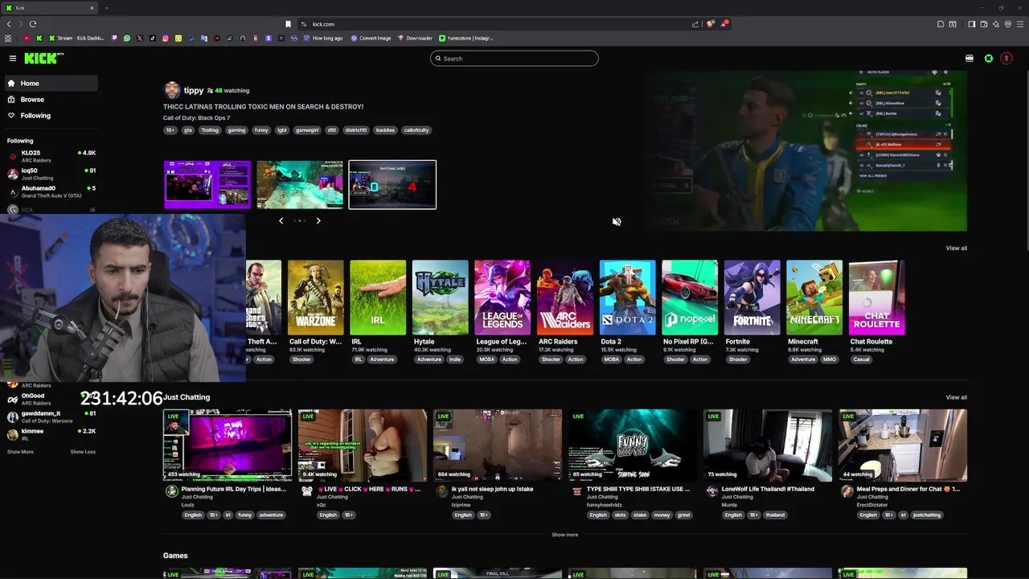Expand the followed list with Show More
The image size is (1029, 579).
coord(20,452)
